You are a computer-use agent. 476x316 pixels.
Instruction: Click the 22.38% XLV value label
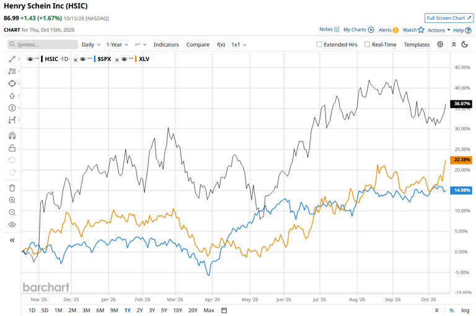pyautogui.click(x=461, y=160)
